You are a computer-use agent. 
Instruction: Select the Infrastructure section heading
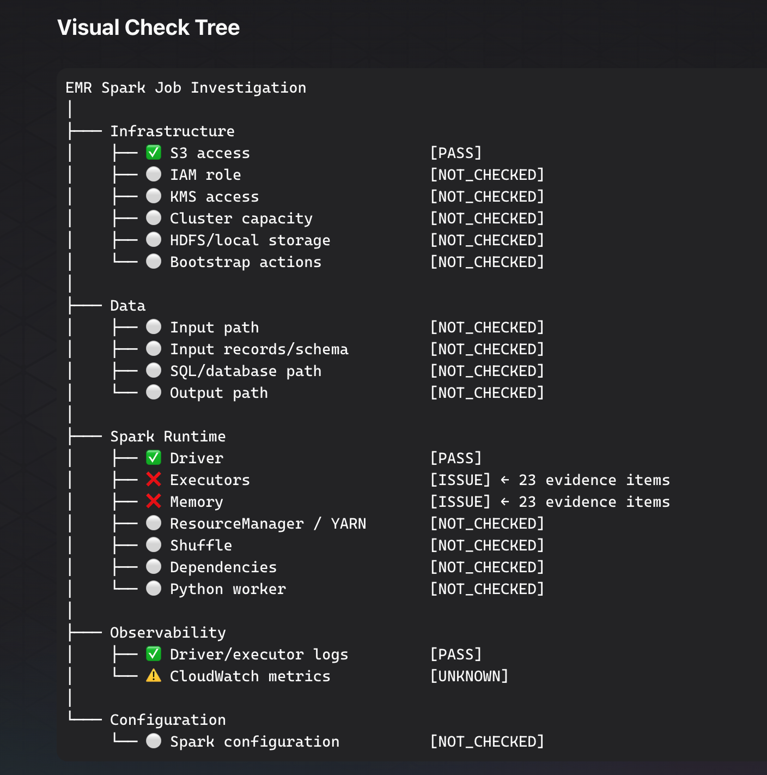172,131
